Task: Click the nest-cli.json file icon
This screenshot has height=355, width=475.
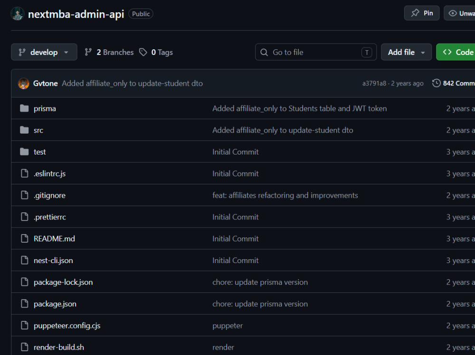Action: 25,260
